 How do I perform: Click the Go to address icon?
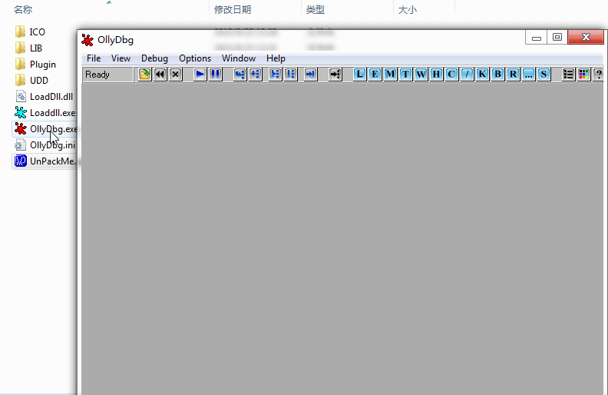[335, 74]
